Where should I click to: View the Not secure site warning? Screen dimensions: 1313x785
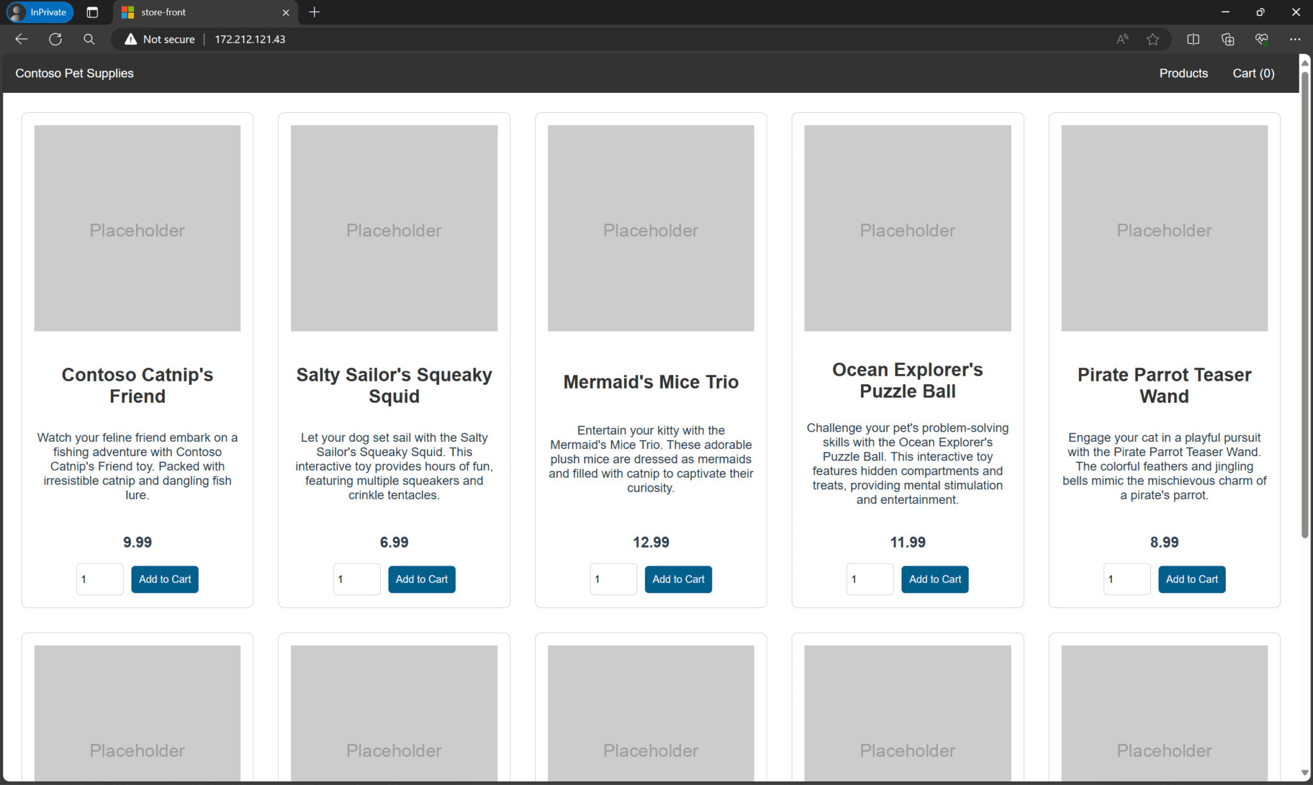[160, 39]
